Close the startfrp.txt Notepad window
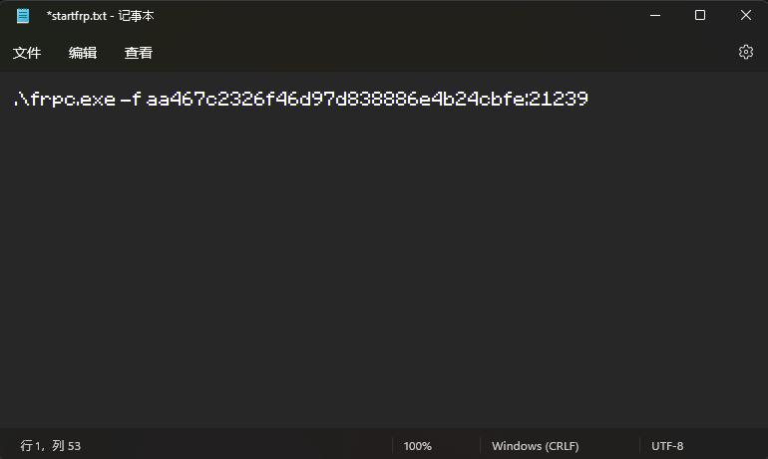 pyautogui.click(x=745, y=16)
